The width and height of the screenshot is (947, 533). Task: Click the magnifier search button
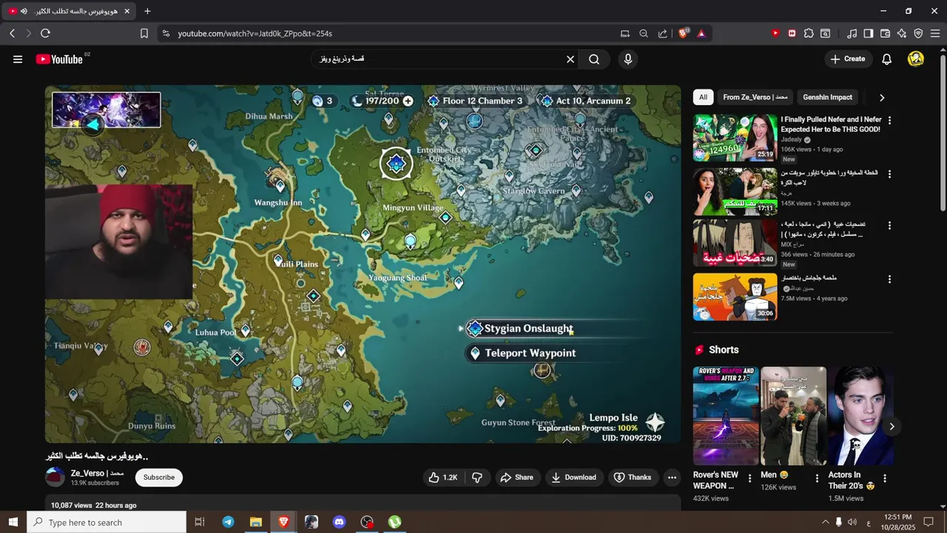(594, 59)
